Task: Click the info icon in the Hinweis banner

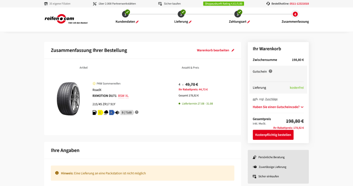Action: click(x=57, y=173)
